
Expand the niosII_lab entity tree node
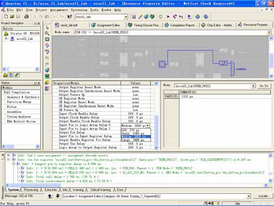tap(6, 39)
